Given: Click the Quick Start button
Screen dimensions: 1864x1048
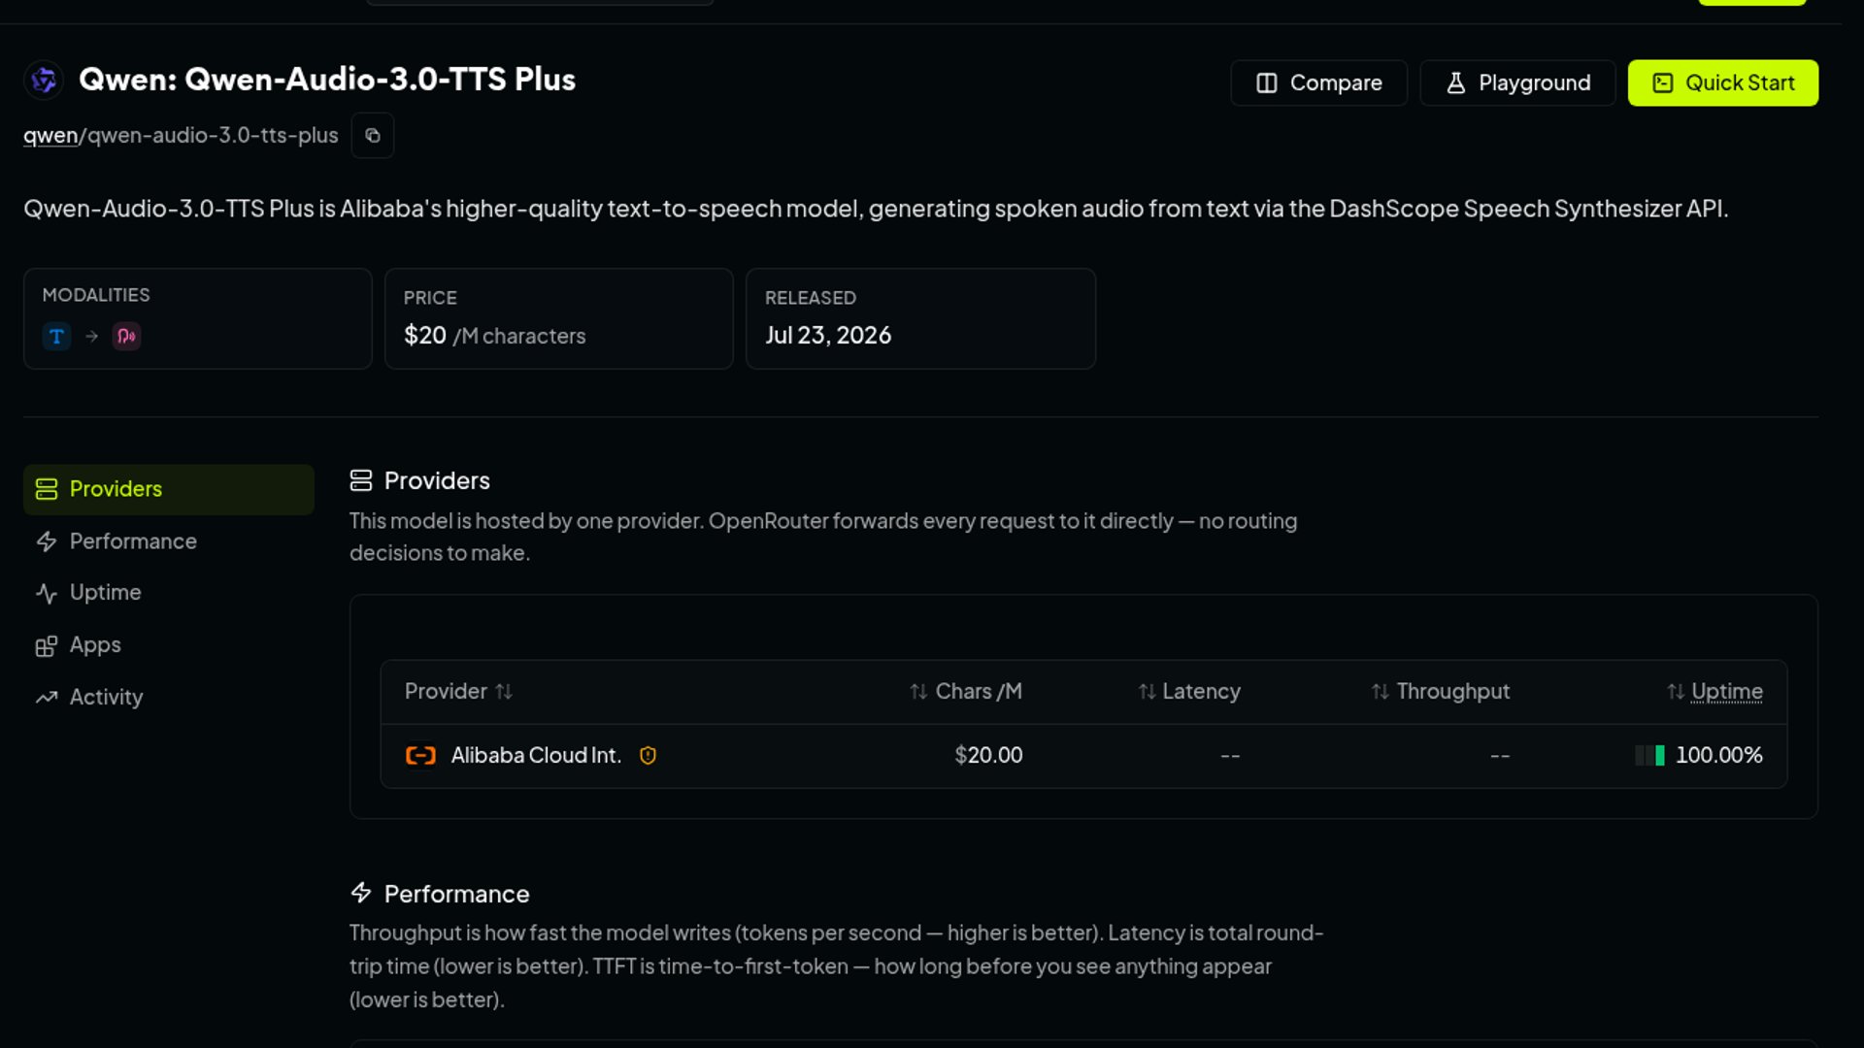Looking at the screenshot, I should [1722, 83].
